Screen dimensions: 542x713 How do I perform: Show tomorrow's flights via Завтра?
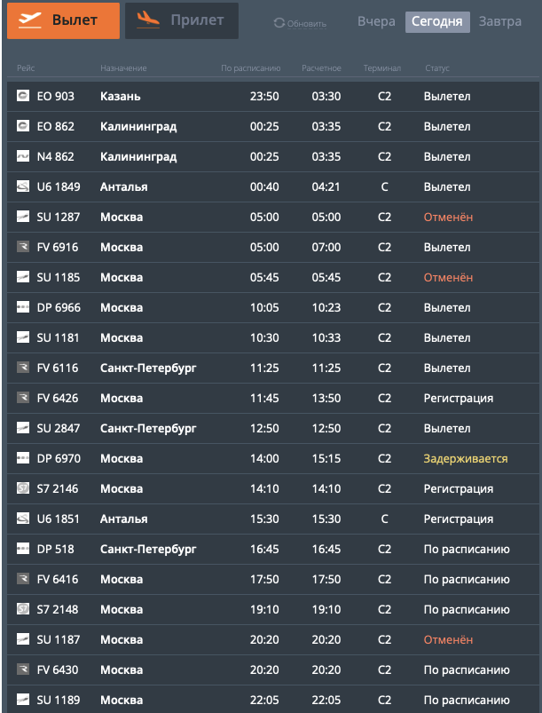[499, 21]
